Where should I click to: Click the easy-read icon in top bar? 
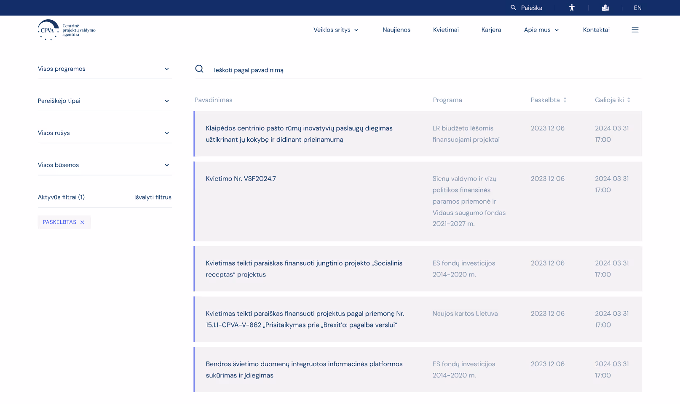click(x=605, y=8)
